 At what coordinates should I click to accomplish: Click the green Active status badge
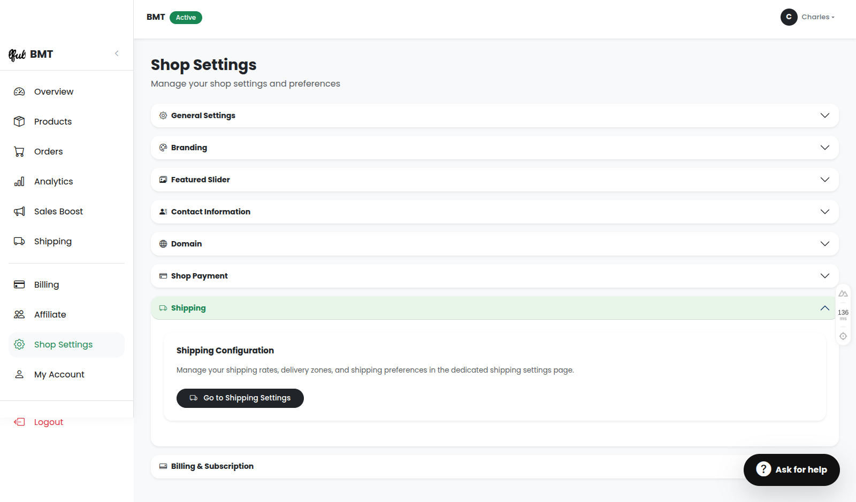(x=186, y=18)
